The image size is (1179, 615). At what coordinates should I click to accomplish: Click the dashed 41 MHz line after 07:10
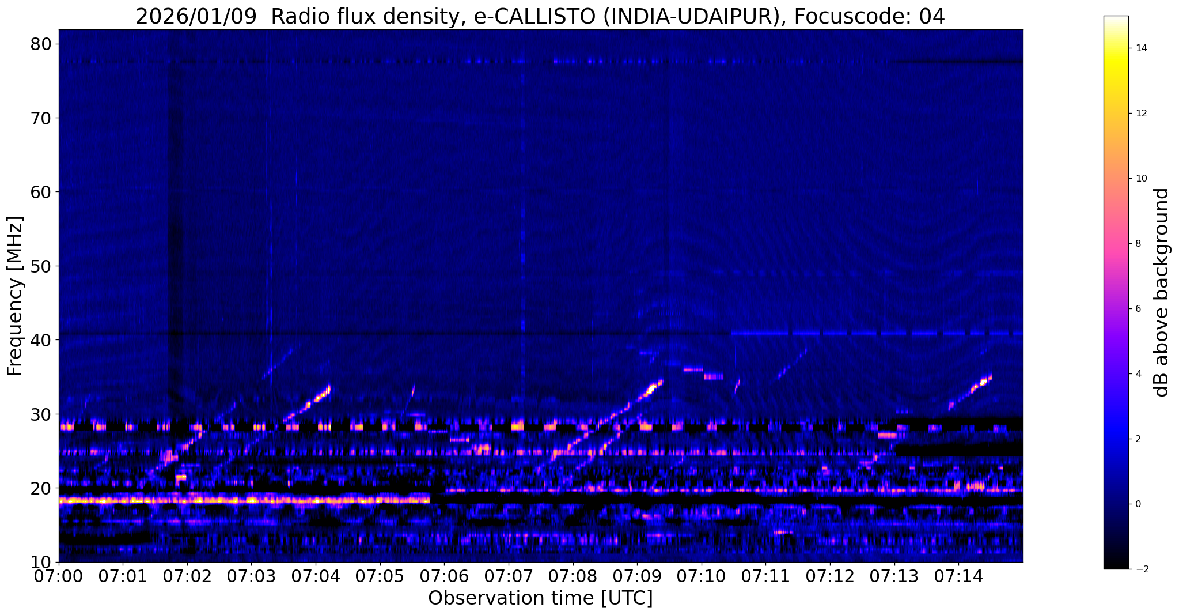tap(877, 333)
